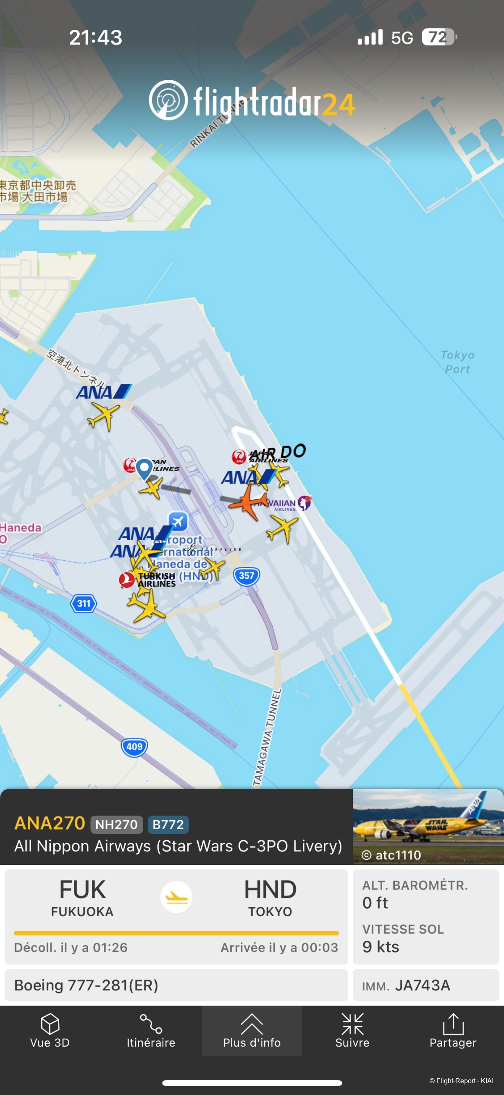Open the Partager share option

[453, 1030]
